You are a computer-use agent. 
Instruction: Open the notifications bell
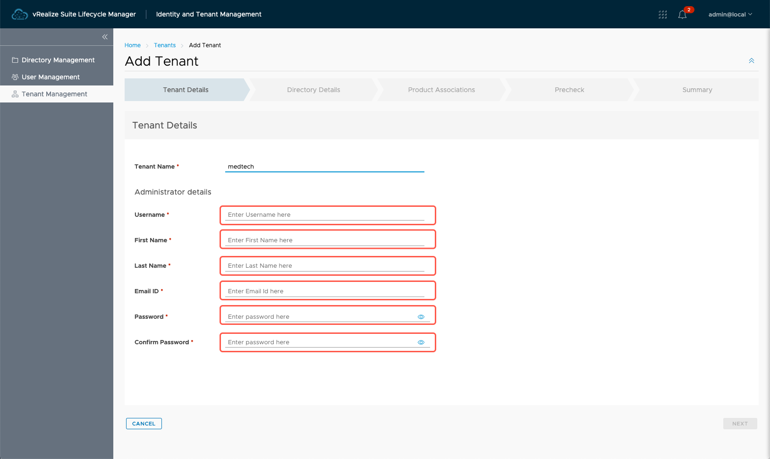point(682,15)
